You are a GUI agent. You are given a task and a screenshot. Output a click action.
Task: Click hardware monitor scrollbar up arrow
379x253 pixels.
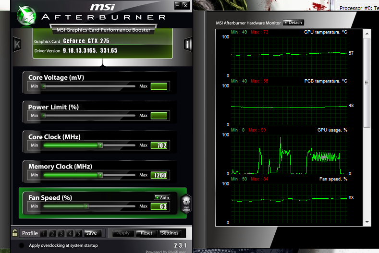point(367,34)
